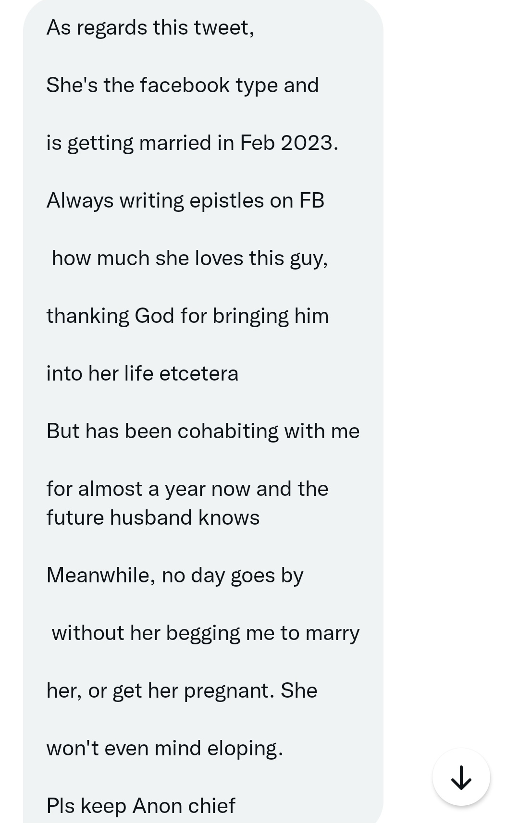Click the line "is getting married in Feb 2023."

pyautogui.click(x=192, y=143)
